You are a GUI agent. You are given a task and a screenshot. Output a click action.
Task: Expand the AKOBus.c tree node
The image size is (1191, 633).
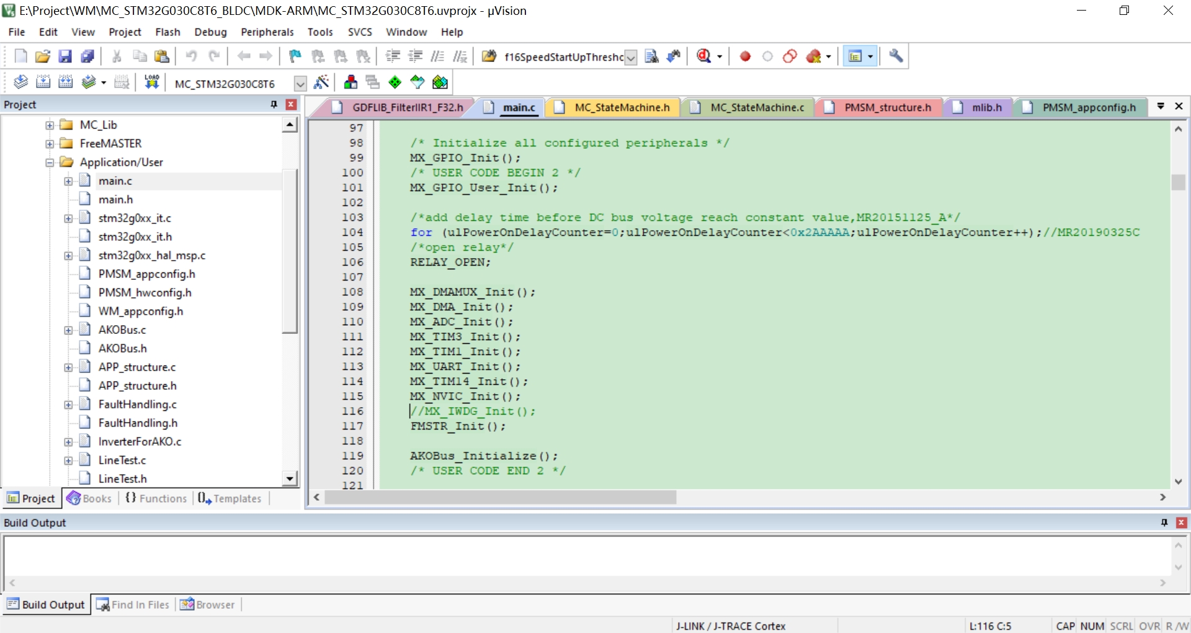point(68,330)
